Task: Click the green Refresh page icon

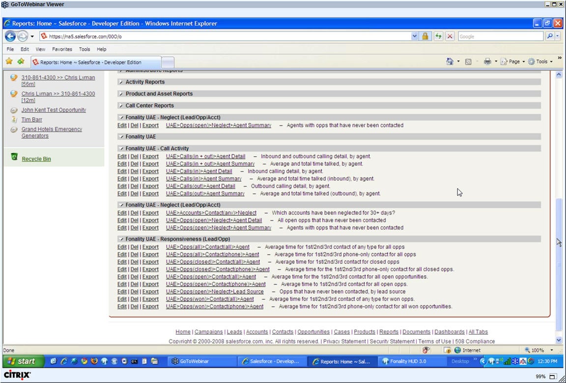Action: pyautogui.click(x=438, y=36)
